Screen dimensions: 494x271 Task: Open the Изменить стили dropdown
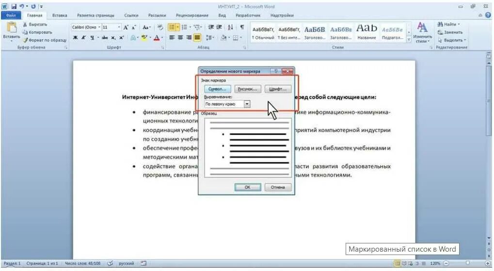coord(422,33)
